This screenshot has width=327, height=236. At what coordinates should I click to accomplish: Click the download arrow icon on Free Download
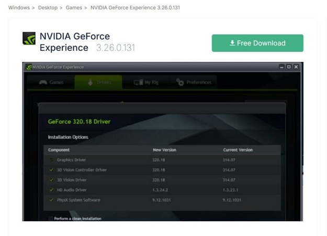click(x=232, y=43)
